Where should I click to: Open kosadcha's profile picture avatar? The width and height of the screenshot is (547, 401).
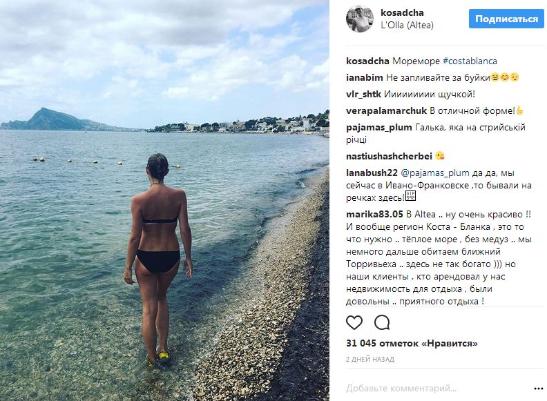360,19
